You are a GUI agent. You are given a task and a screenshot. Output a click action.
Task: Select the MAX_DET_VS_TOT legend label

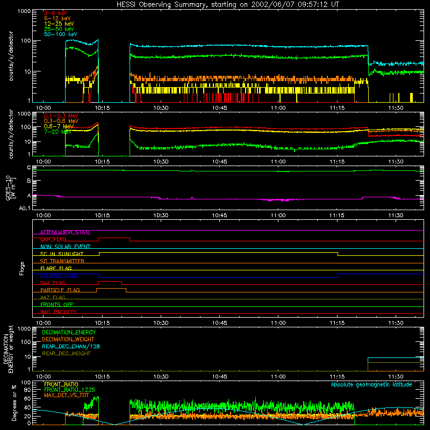[x=67, y=395]
